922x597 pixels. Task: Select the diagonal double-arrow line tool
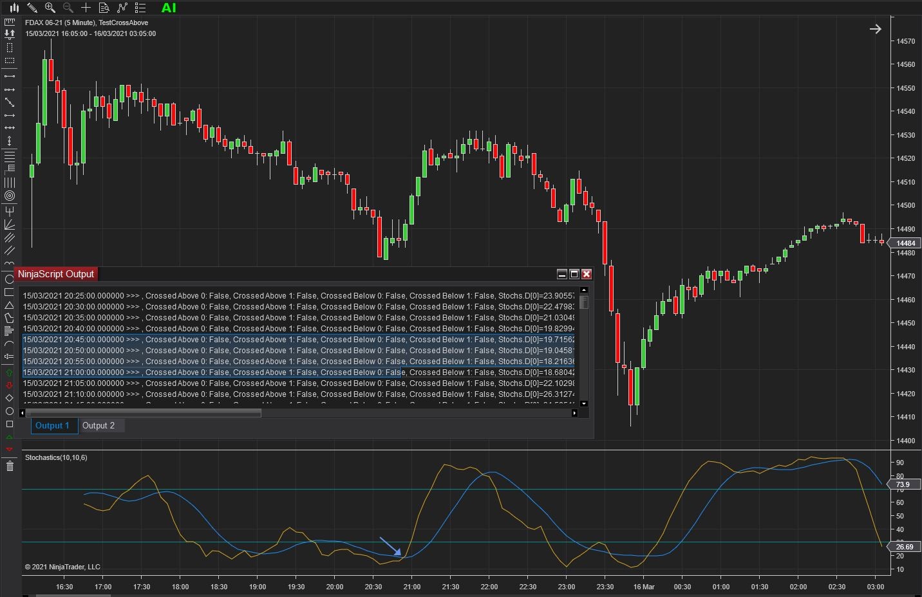tap(10, 102)
